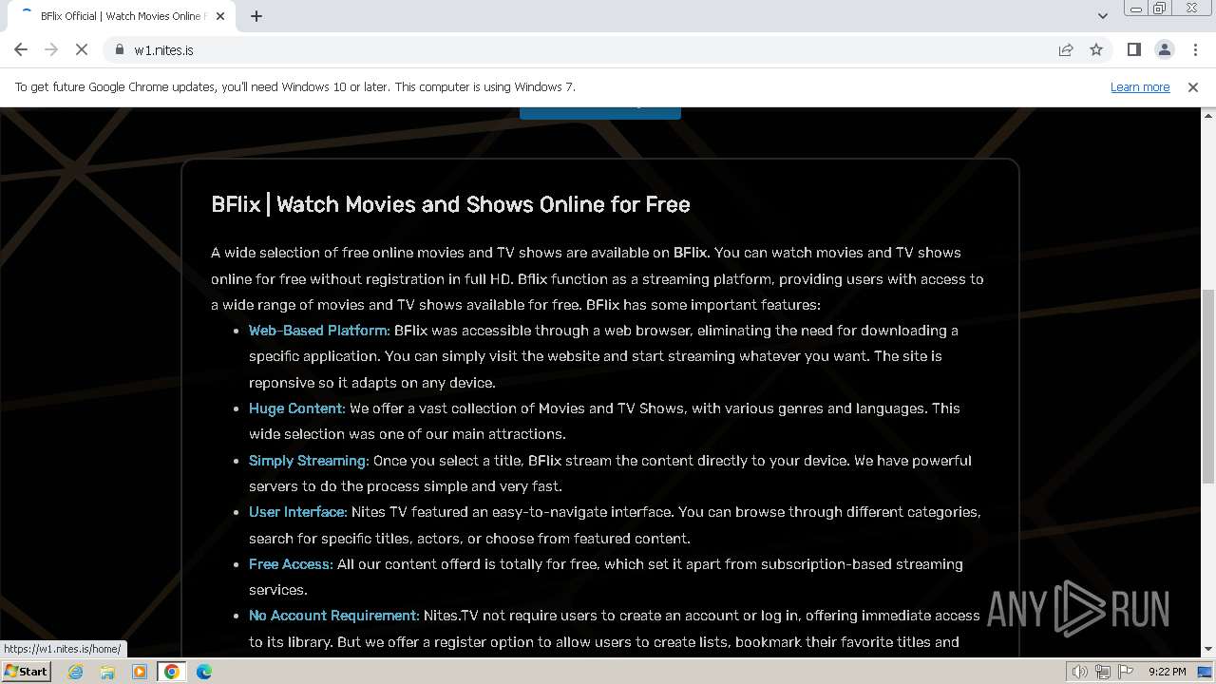Click the No Account Requirement bullet label
Viewport: 1216px width, 684px height.
334,616
